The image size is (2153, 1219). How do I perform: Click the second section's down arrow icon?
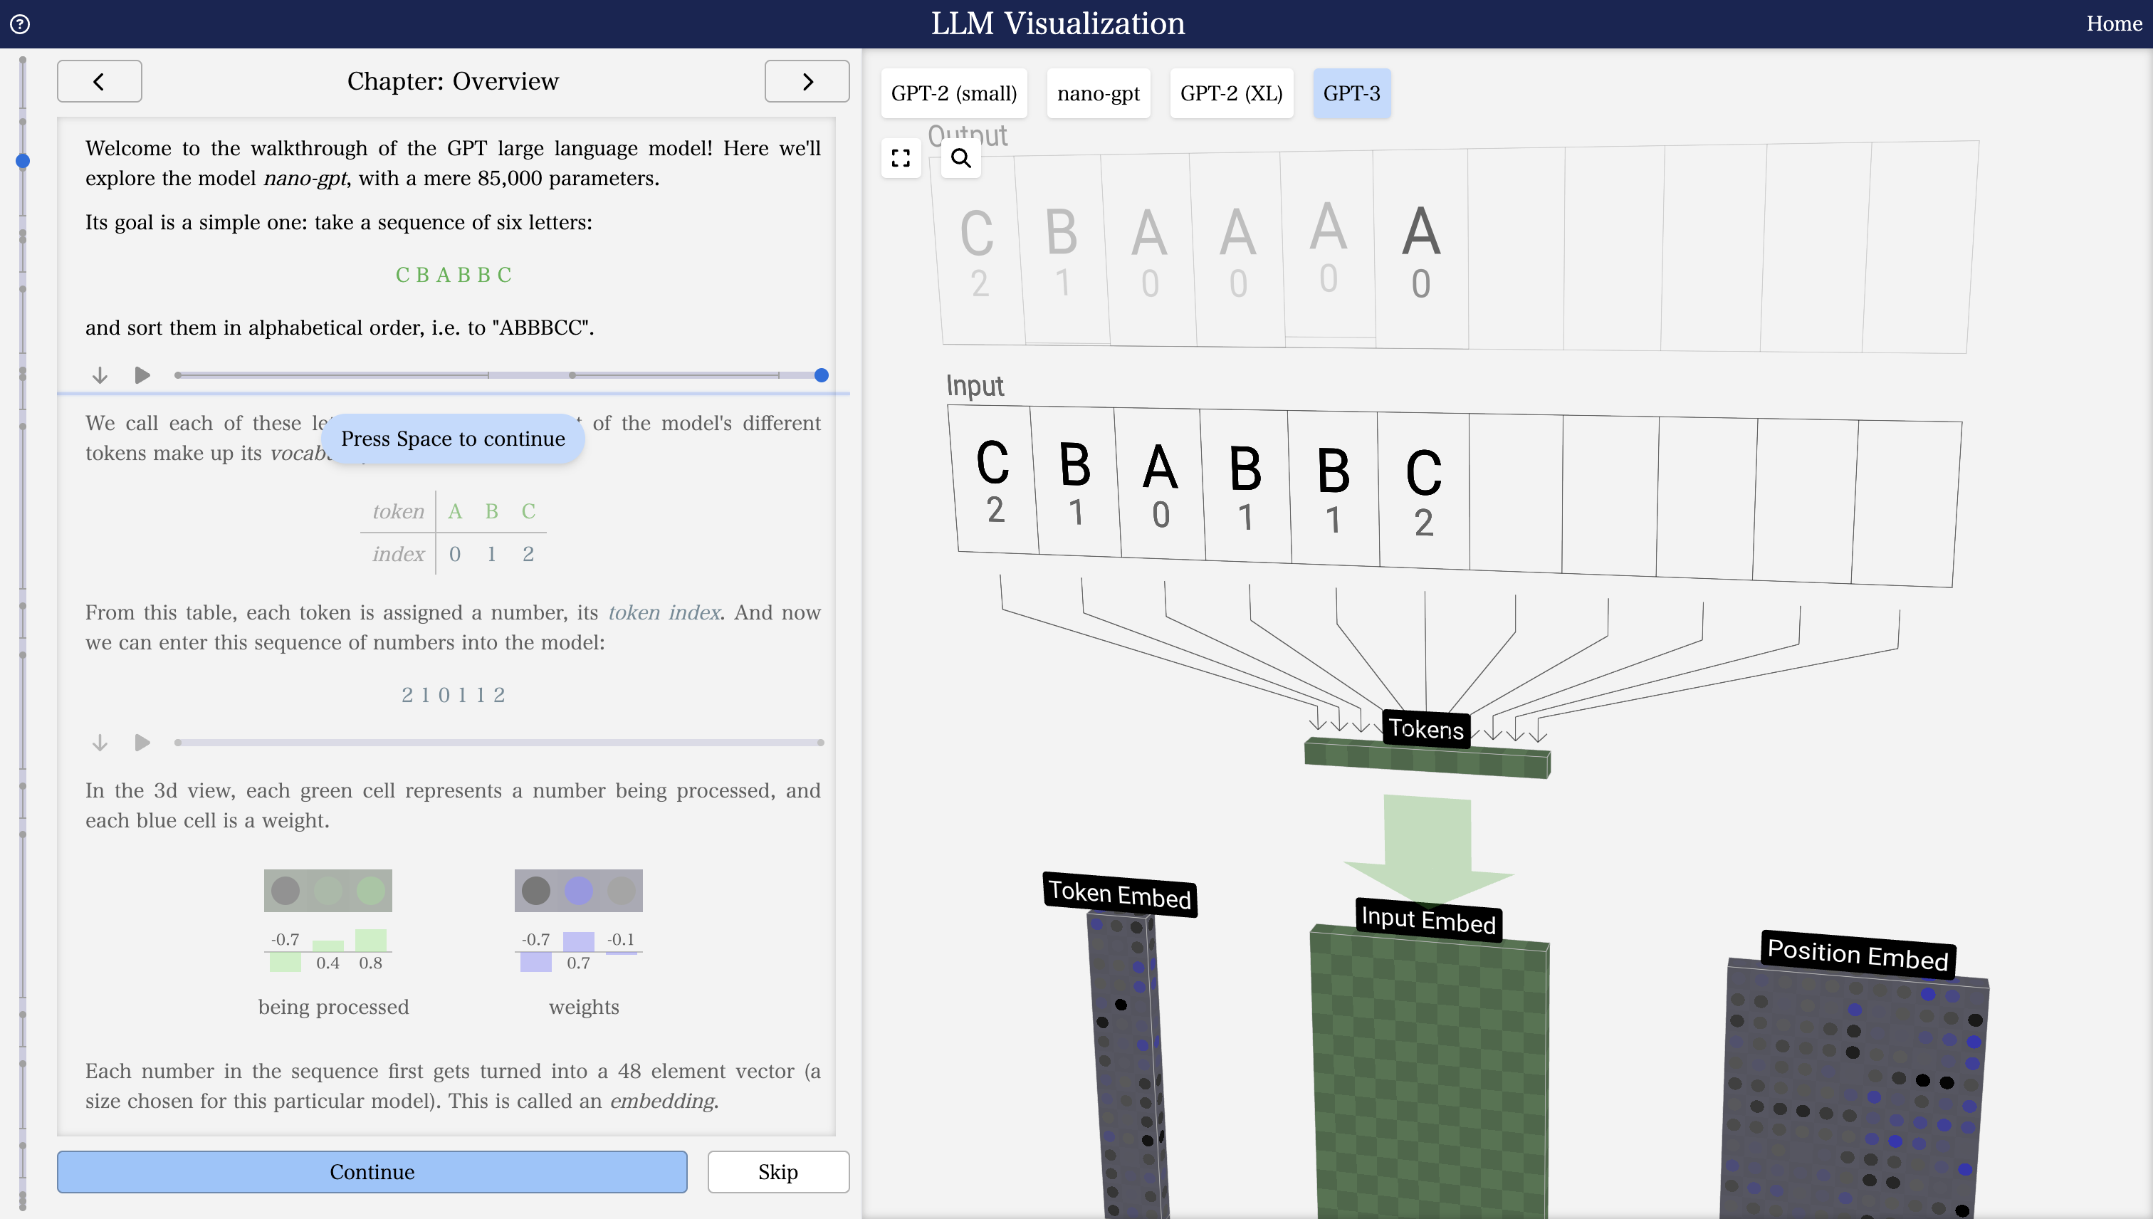100,743
